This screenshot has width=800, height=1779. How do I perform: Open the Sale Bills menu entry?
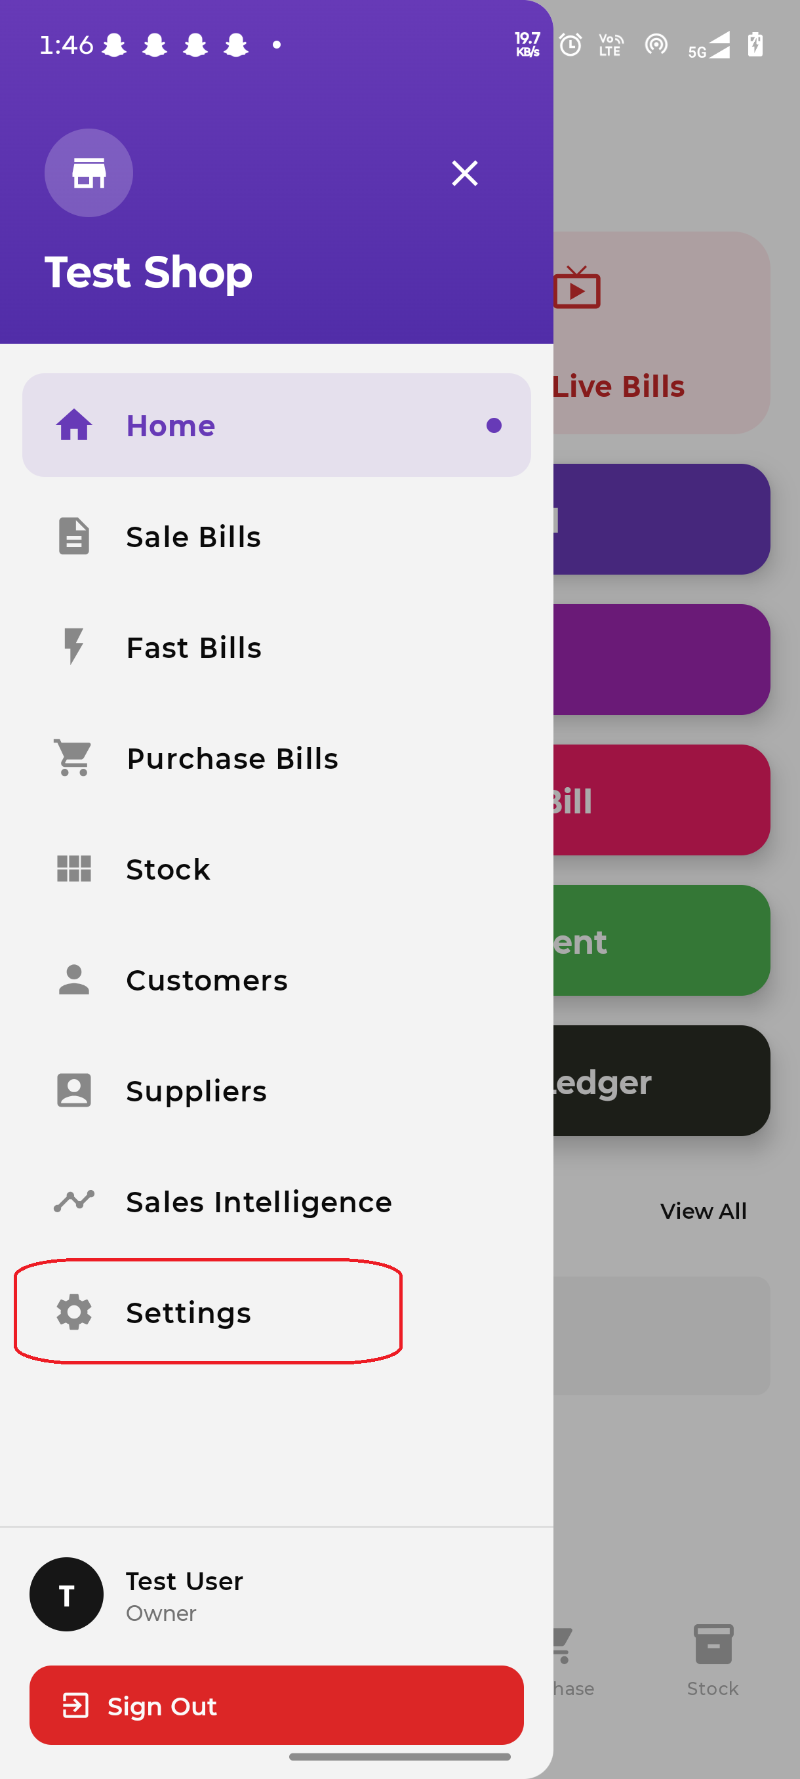point(193,537)
